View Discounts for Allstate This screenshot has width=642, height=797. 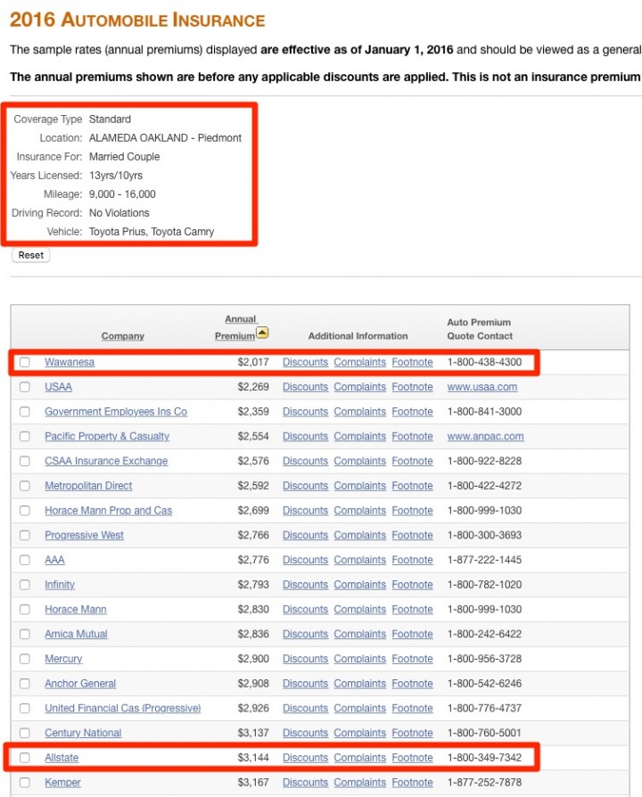coord(305,758)
